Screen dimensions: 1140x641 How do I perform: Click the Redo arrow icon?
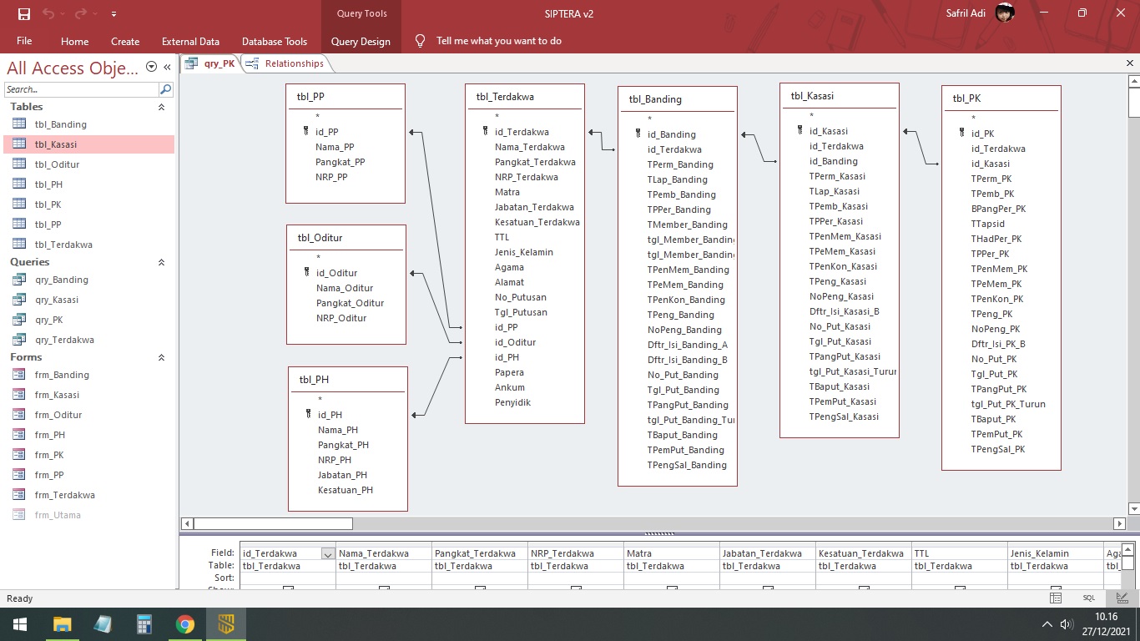click(x=81, y=13)
